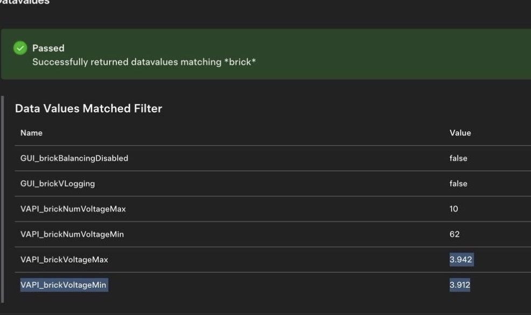Click the green Passed checkmark icon
Screen dimensions: 531x315
(x=20, y=48)
